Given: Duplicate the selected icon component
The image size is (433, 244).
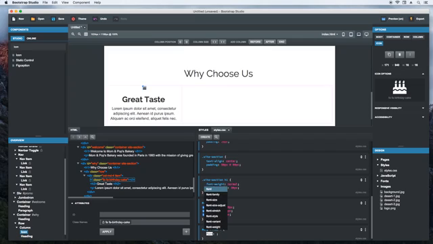Looking at the screenshot, I should [x=390, y=54].
